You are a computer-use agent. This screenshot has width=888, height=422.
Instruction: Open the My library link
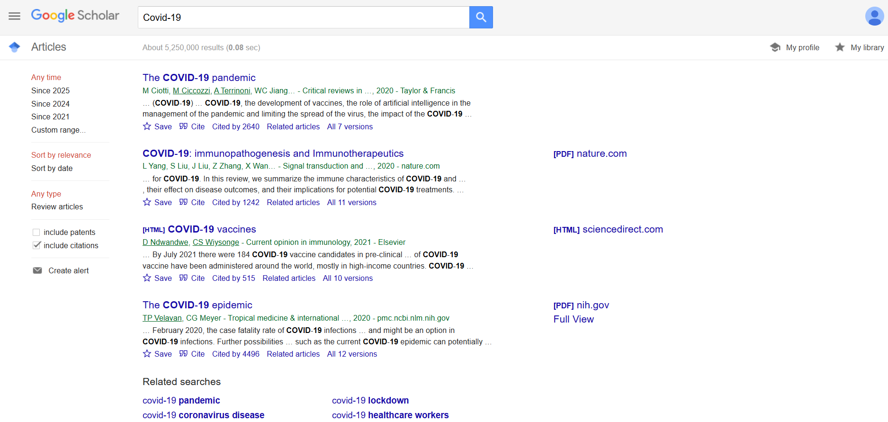click(867, 47)
